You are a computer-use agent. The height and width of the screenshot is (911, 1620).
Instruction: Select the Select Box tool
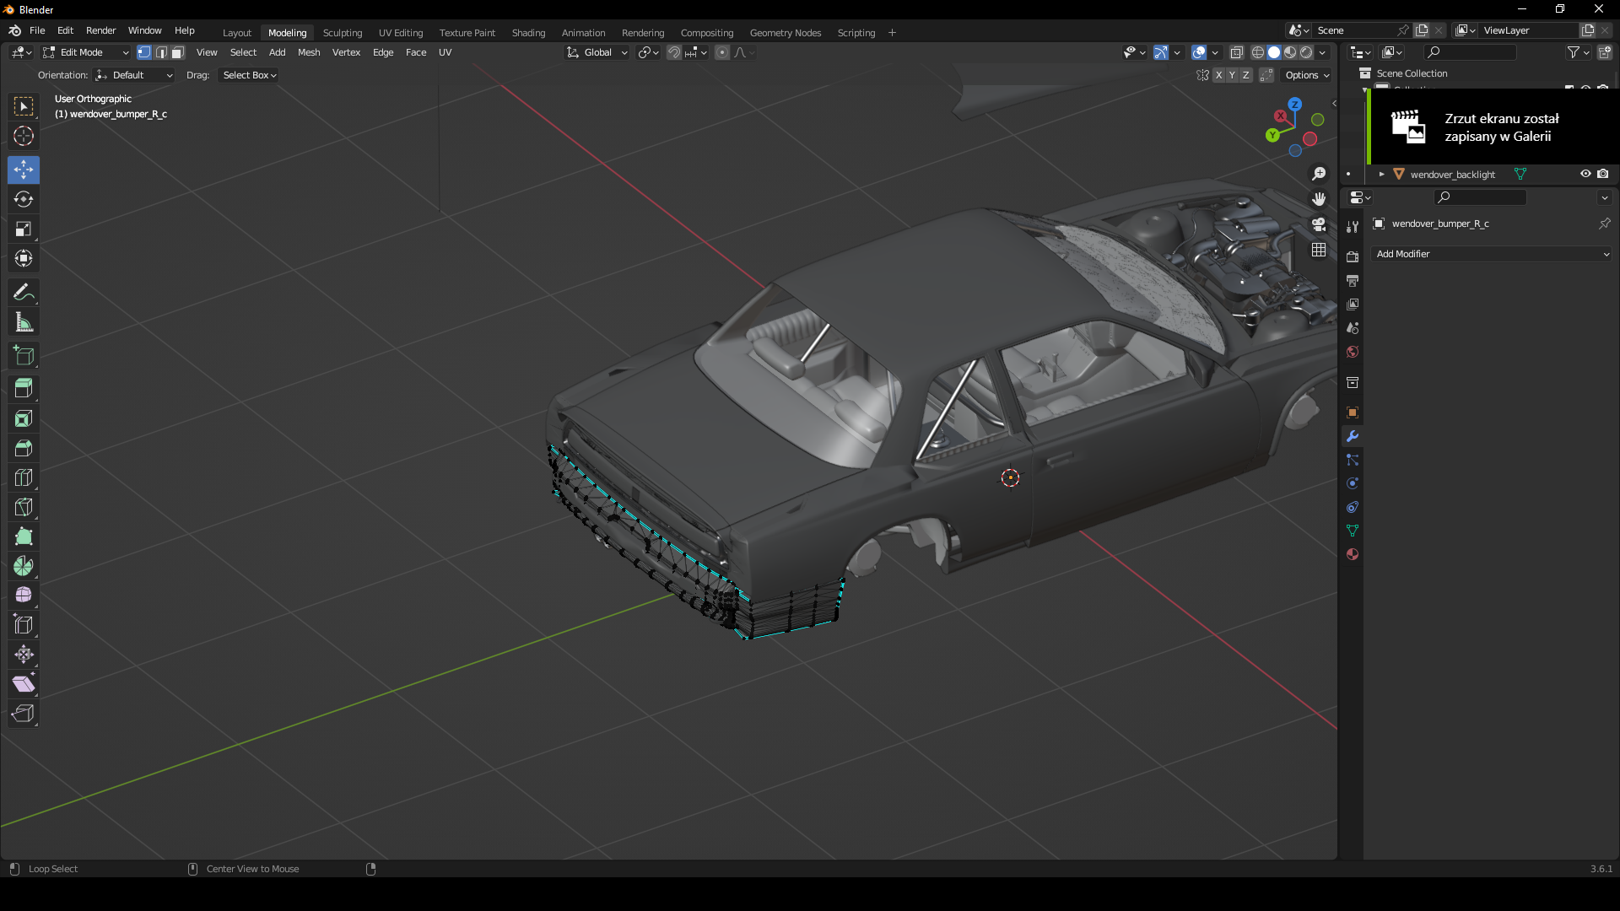24,107
